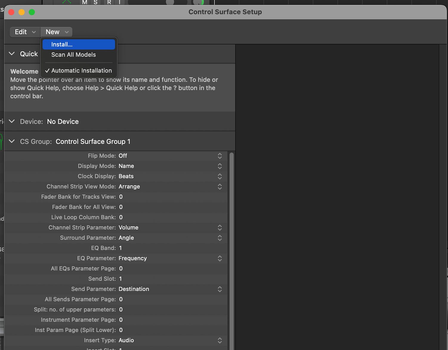Viewport: 448px width, 350px height.
Task: Record-arm the track with the R button
Action: (109, 2)
